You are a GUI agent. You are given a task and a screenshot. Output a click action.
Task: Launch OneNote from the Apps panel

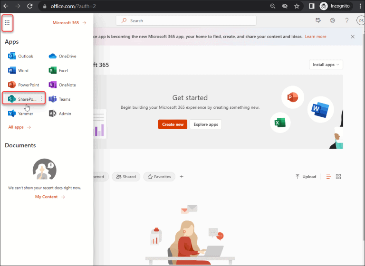coord(62,85)
